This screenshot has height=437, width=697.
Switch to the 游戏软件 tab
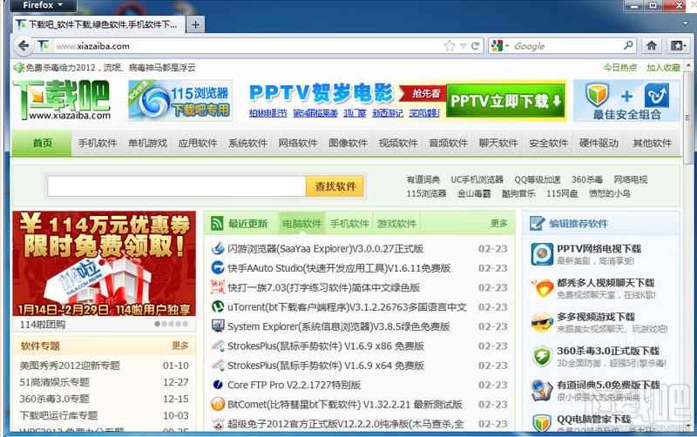(396, 224)
